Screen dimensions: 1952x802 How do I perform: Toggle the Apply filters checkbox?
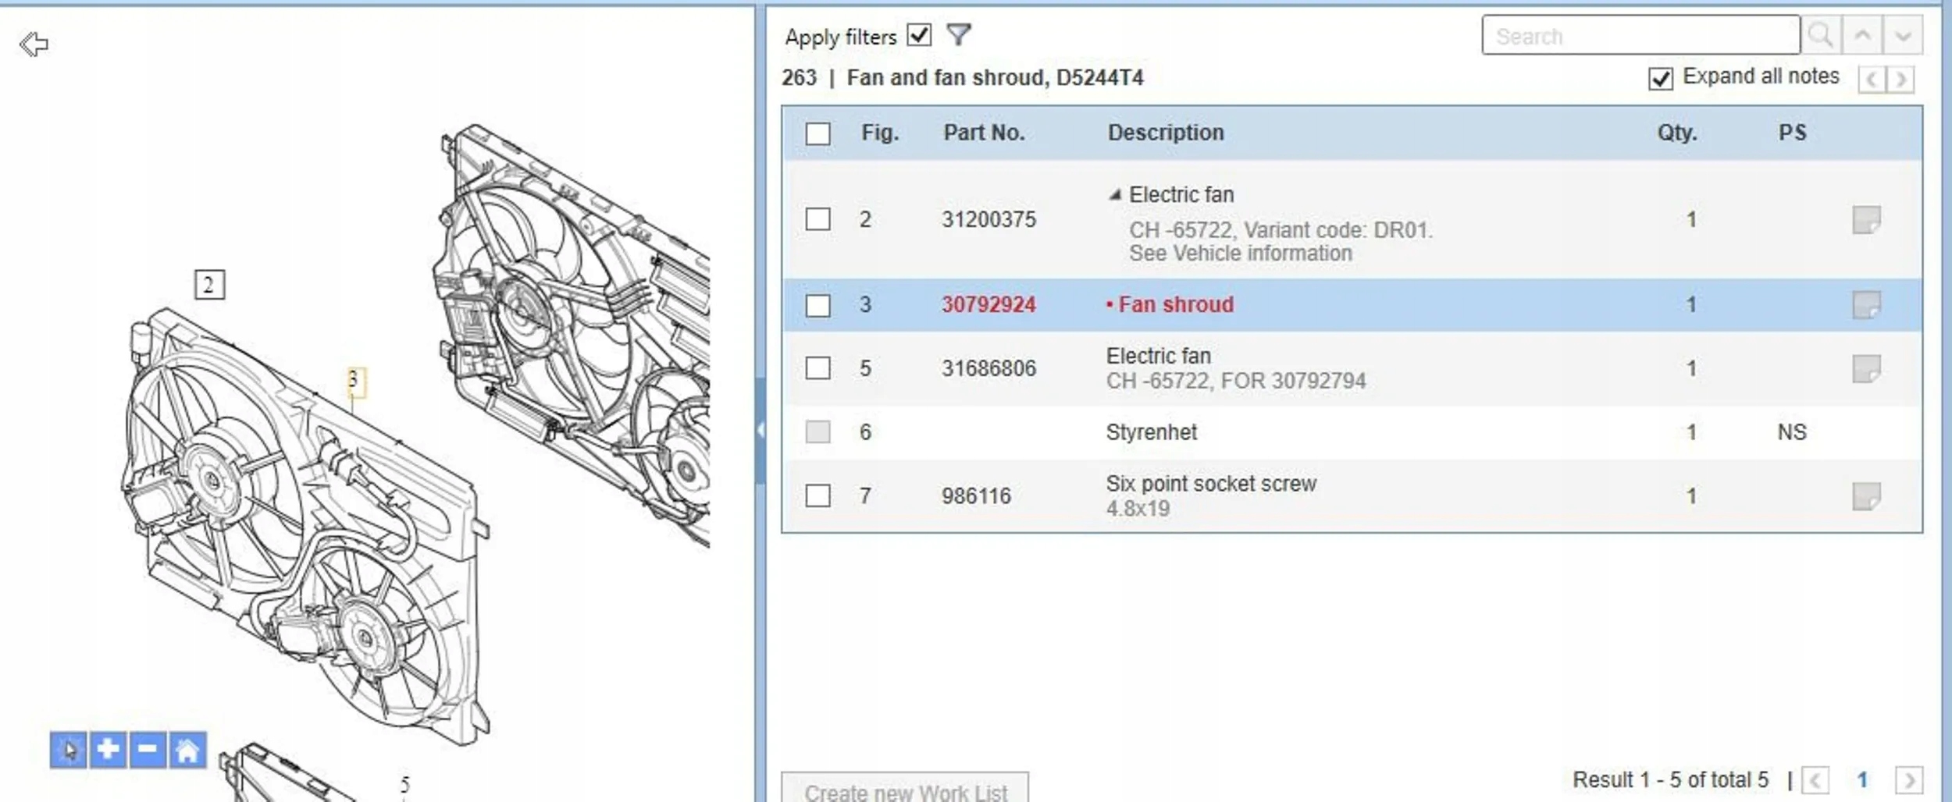pos(920,35)
